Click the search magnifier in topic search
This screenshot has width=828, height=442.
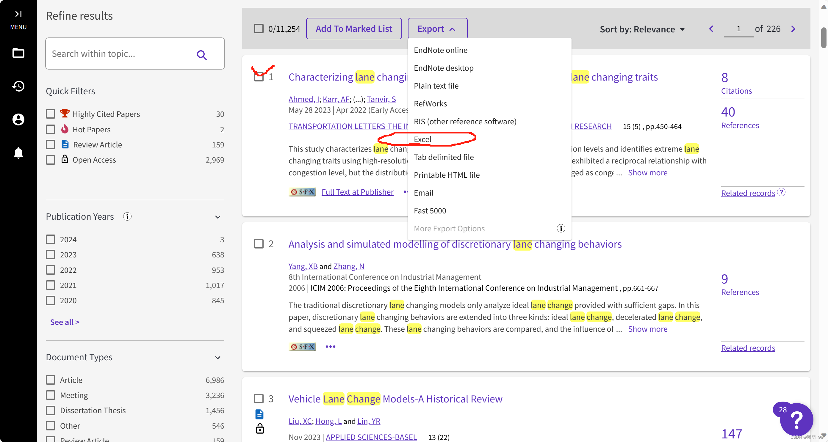pyautogui.click(x=202, y=55)
